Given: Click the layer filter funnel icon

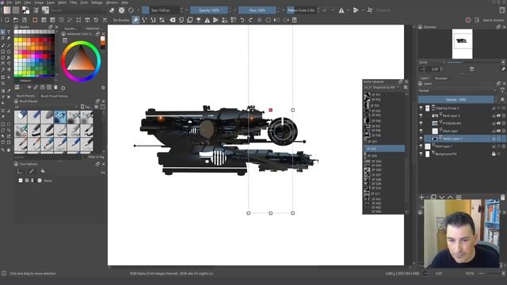Looking at the screenshot, I should pyautogui.click(x=502, y=91).
